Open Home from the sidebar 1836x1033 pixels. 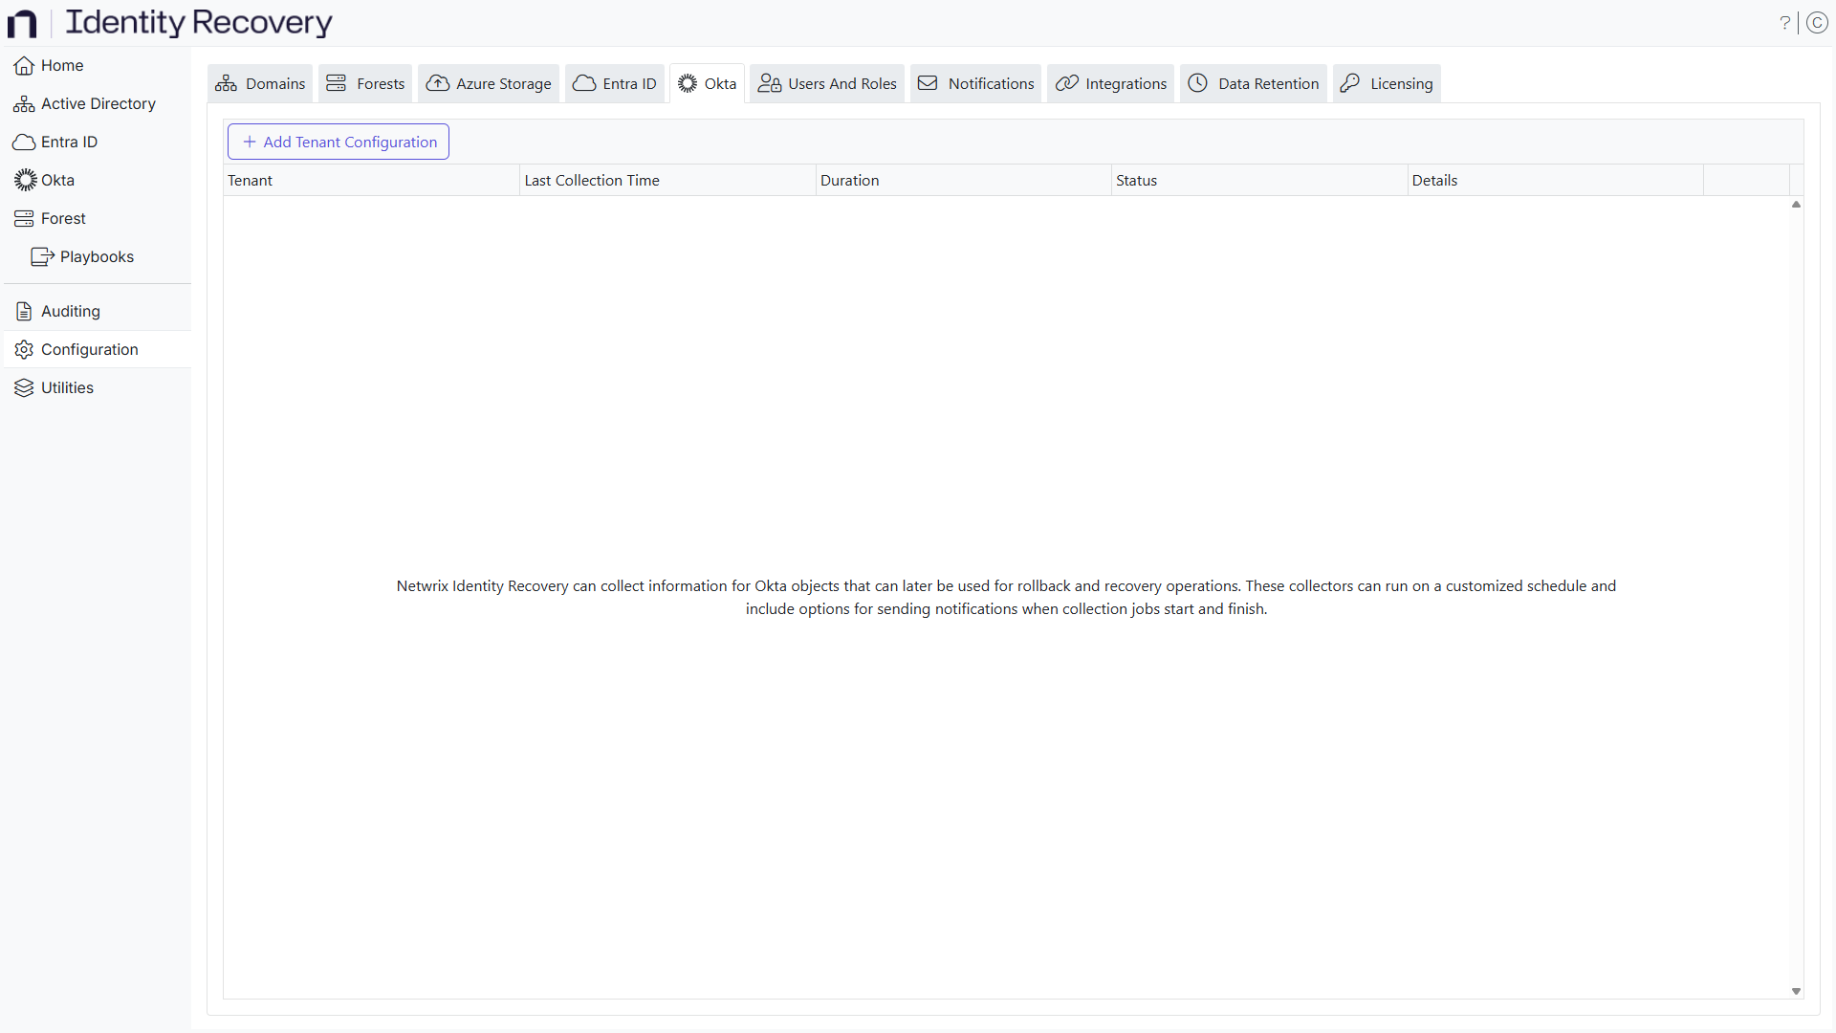[61, 65]
